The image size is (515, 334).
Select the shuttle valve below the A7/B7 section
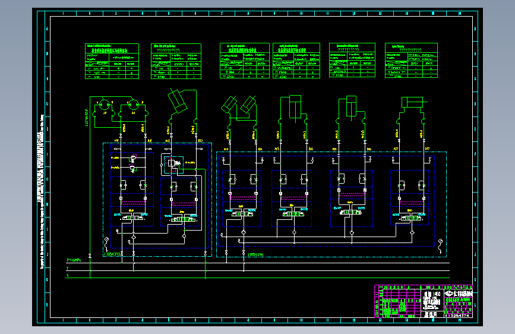click(412, 232)
